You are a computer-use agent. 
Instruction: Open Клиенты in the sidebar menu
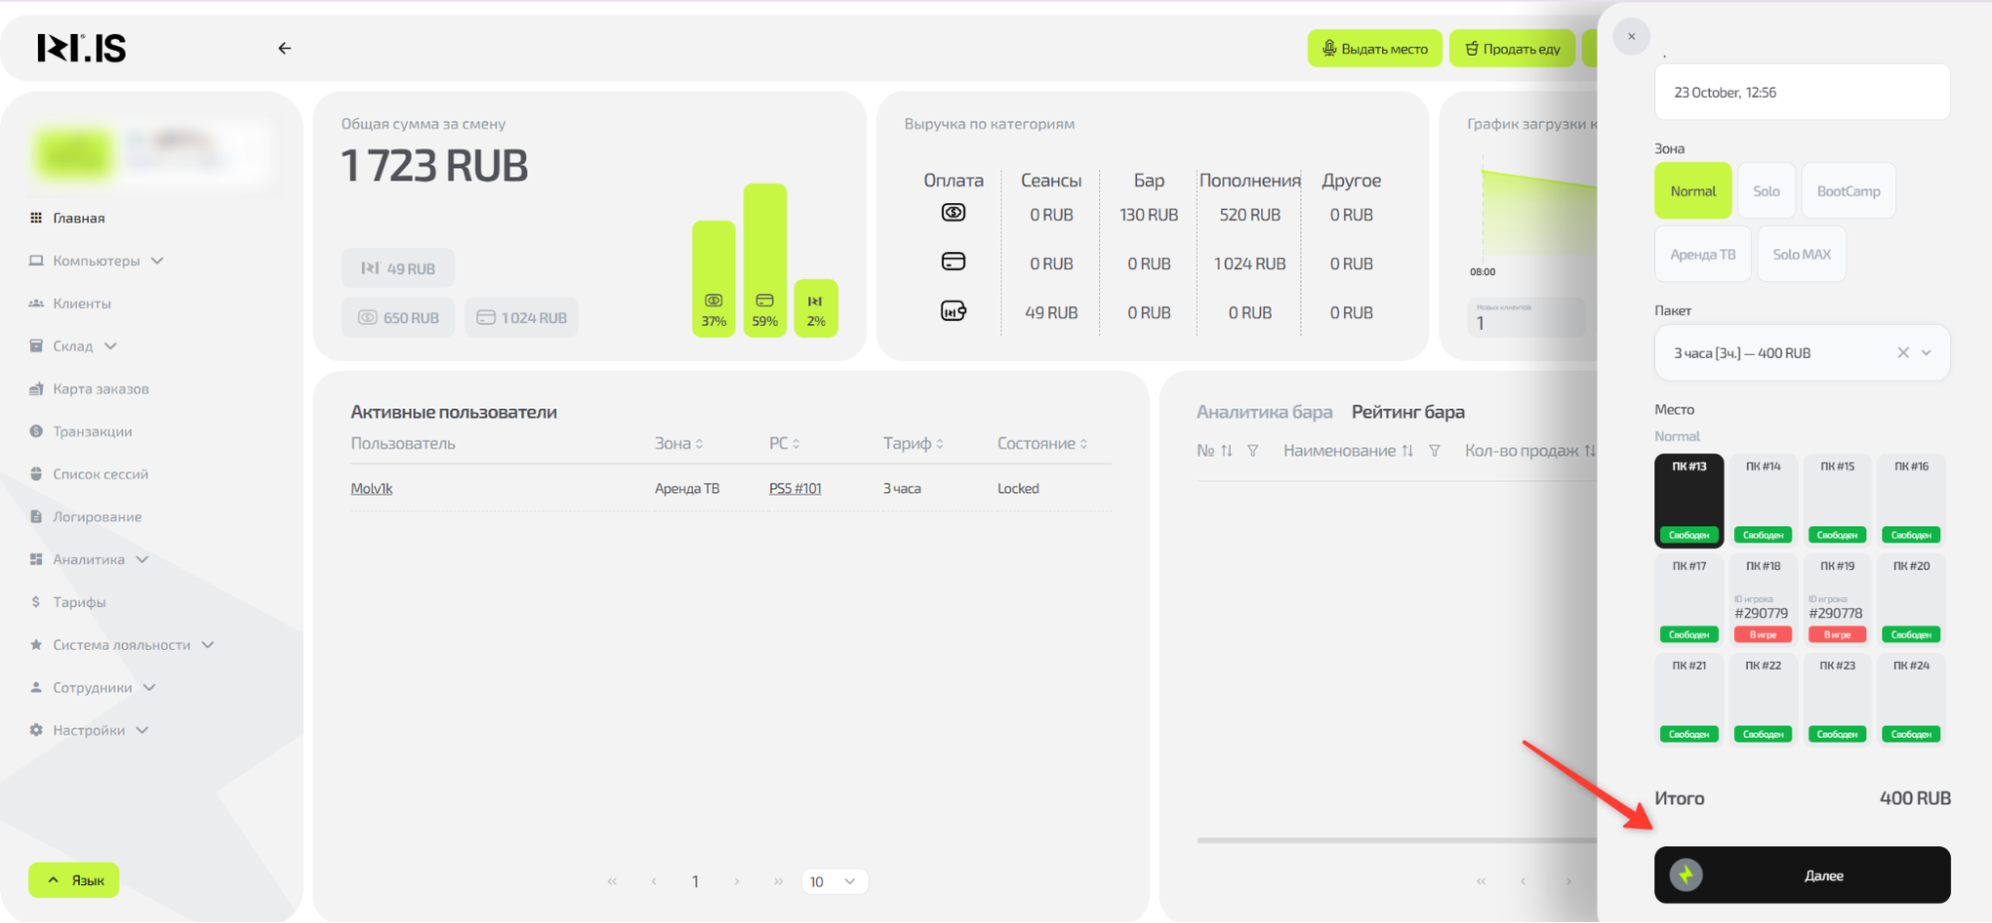(x=82, y=304)
